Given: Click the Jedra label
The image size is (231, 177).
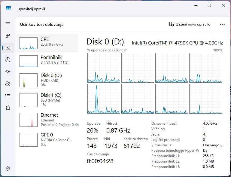Looking at the screenshot, I should point(156,134).
